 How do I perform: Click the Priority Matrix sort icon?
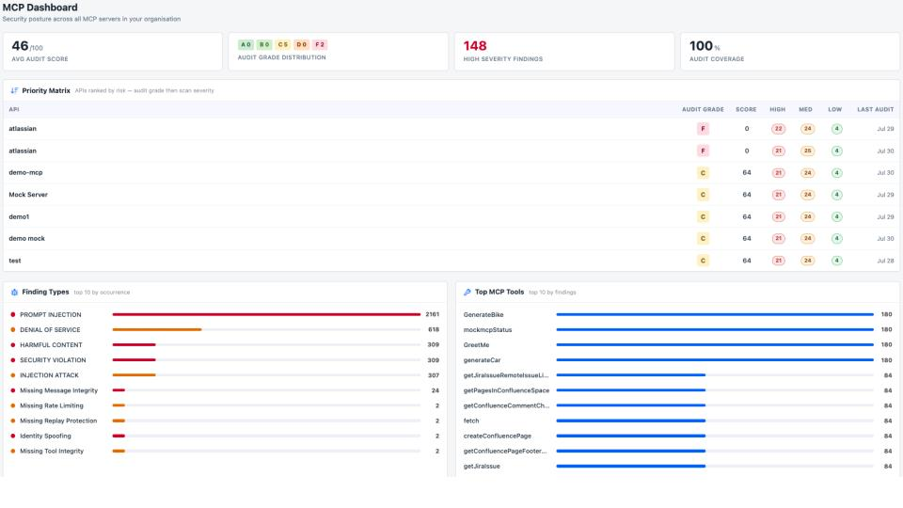coord(14,90)
